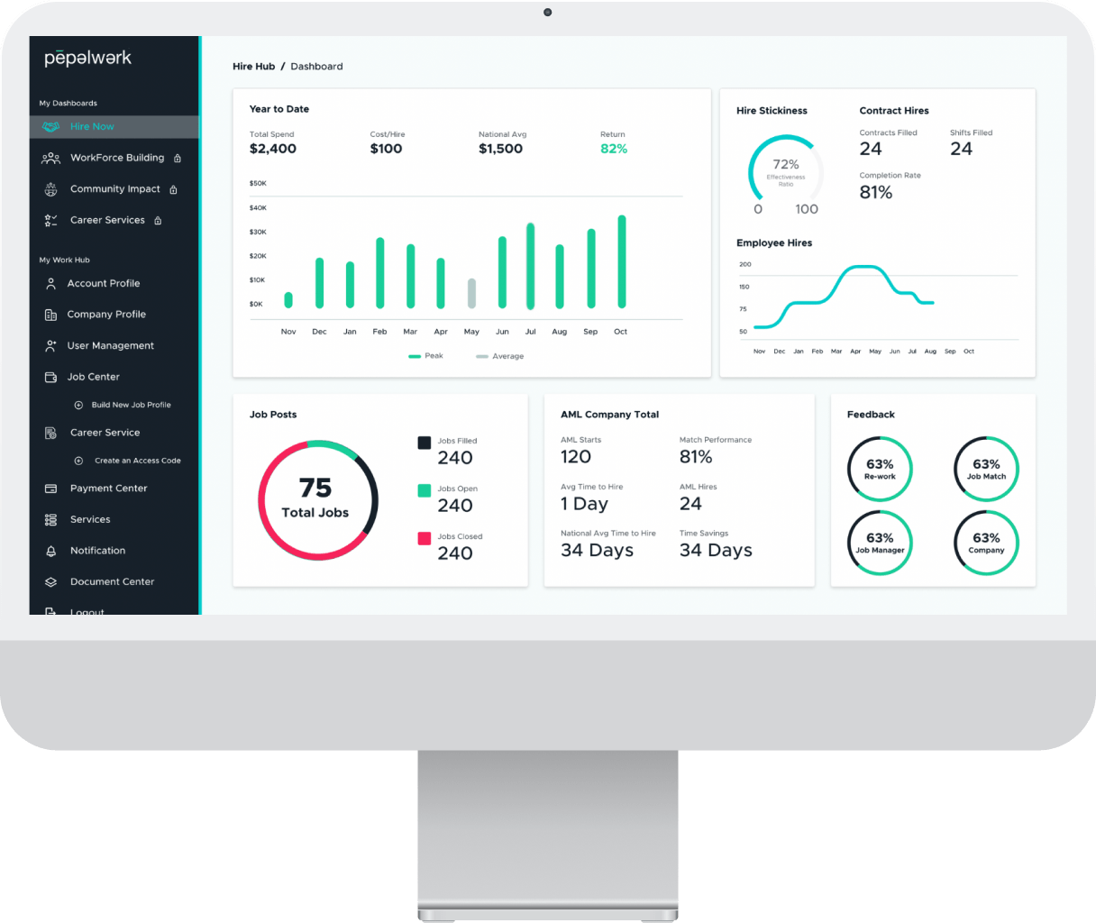
Task: Click the WorkForce Building people icon
Action: 51,159
